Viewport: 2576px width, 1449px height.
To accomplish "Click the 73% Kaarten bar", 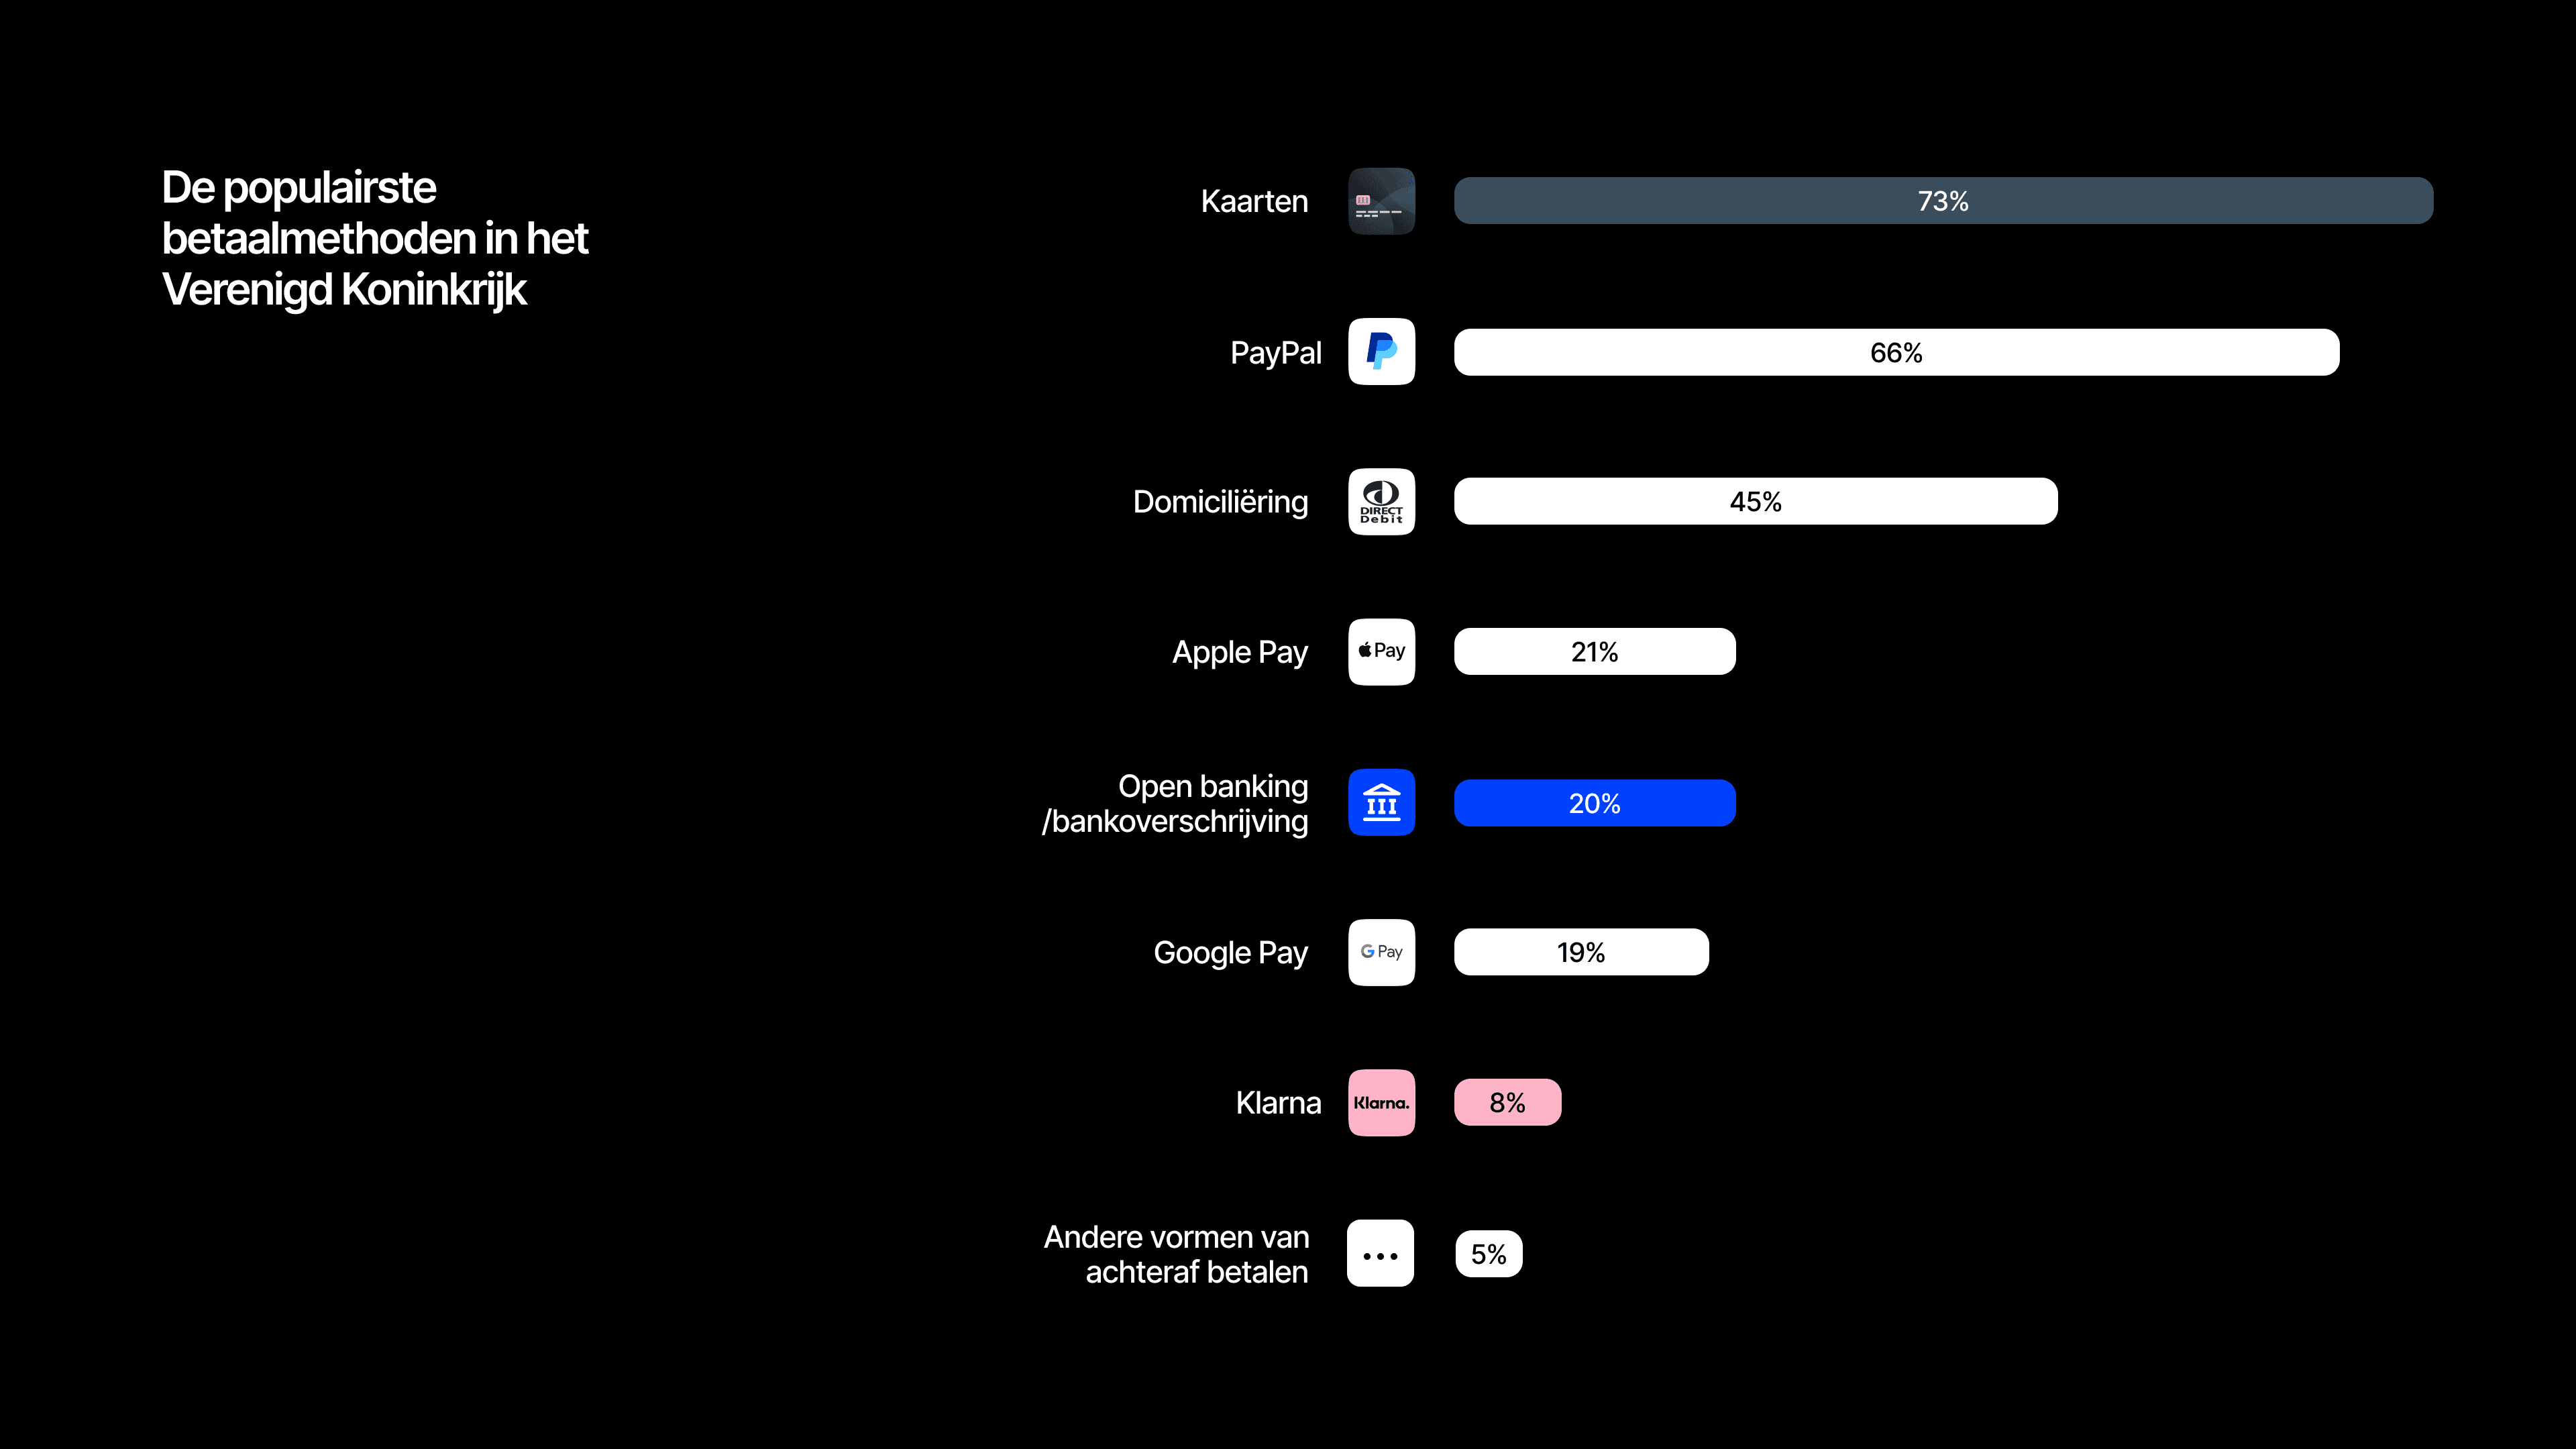I will point(1943,201).
